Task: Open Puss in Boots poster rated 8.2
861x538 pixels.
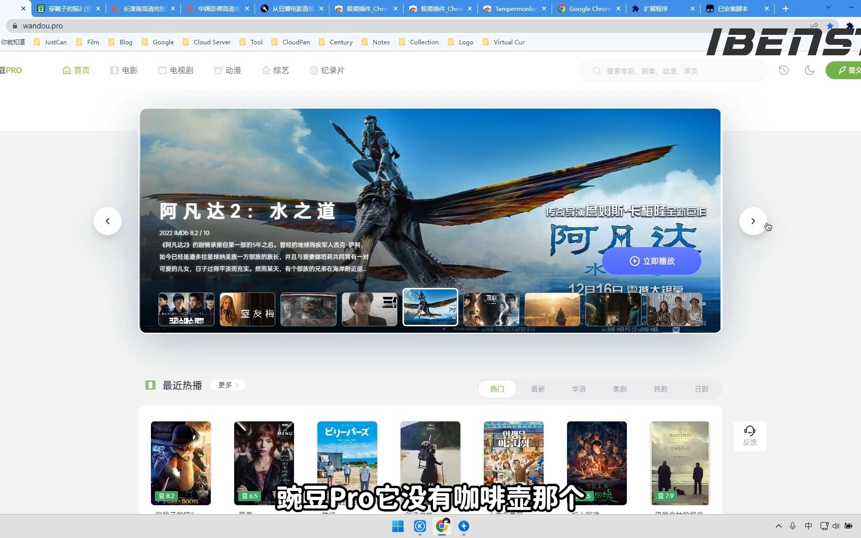Action: (181, 463)
